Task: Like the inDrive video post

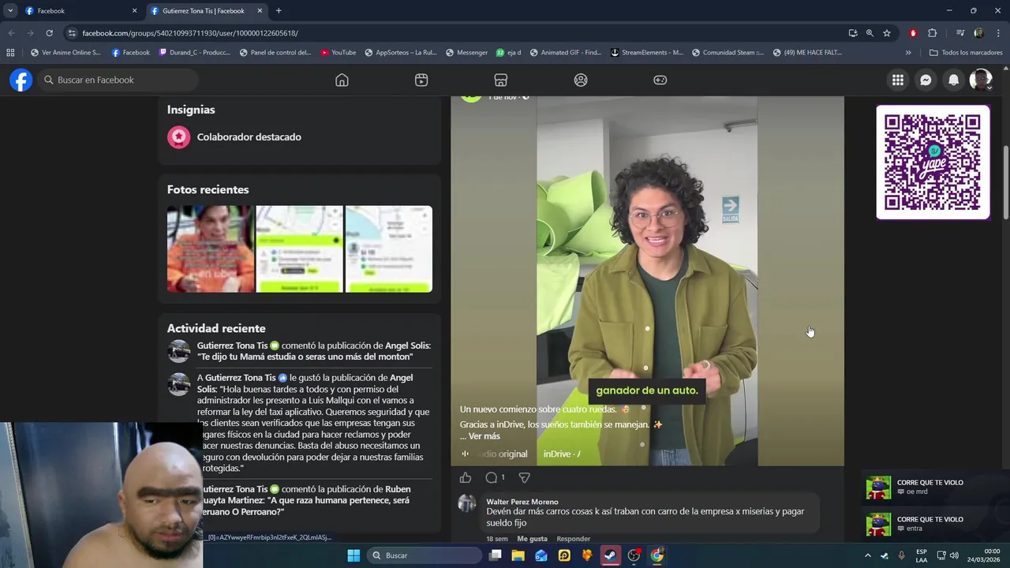Action: coord(466,477)
